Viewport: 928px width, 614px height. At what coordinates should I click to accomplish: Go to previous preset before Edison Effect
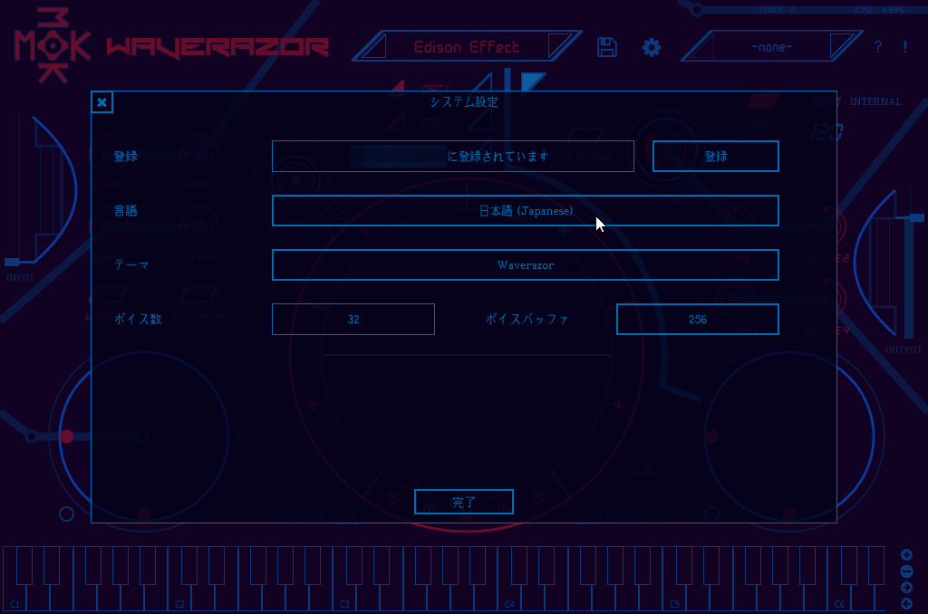point(373,47)
